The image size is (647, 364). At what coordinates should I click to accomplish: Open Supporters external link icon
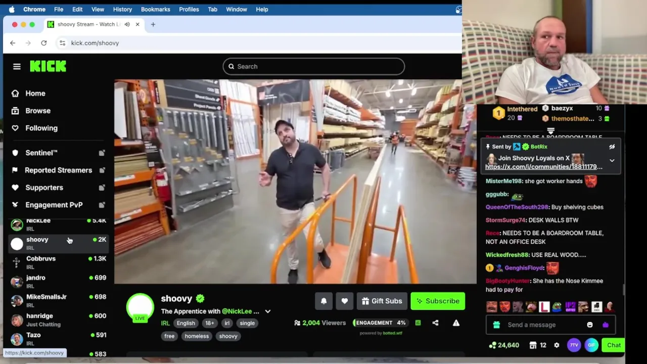coord(102,188)
